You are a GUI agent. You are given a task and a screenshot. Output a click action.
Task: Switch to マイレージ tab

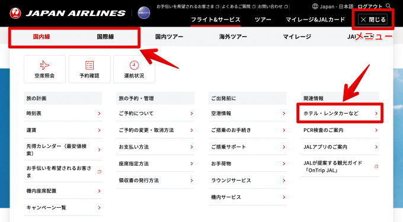coord(297,37)
